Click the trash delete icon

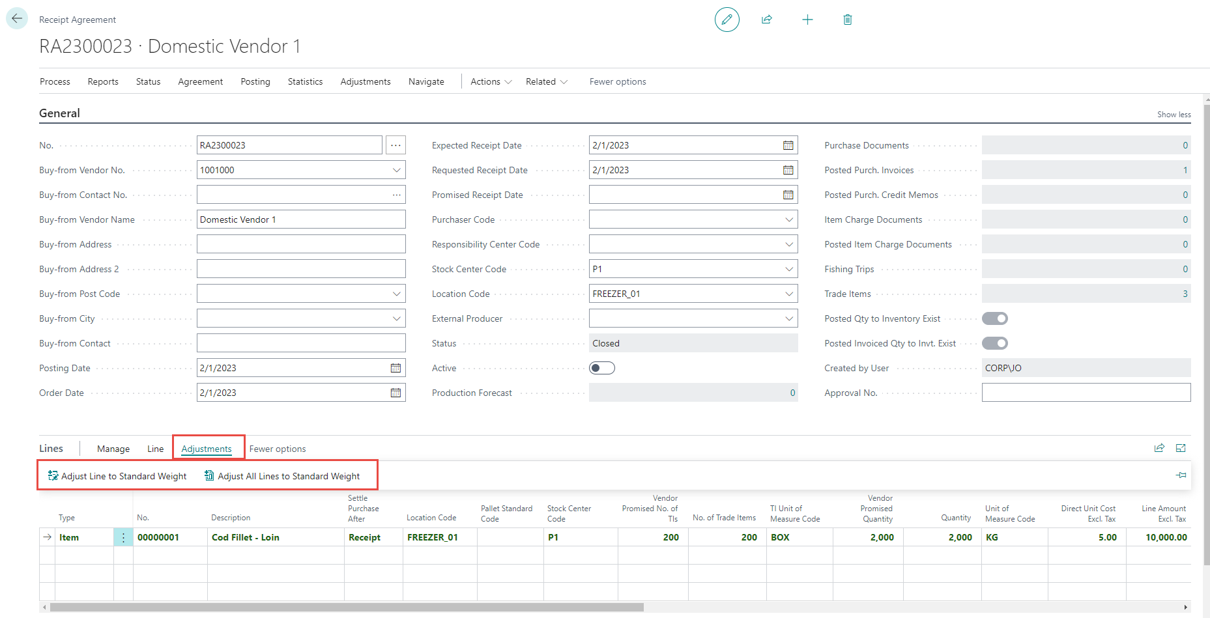pos(848,20)
